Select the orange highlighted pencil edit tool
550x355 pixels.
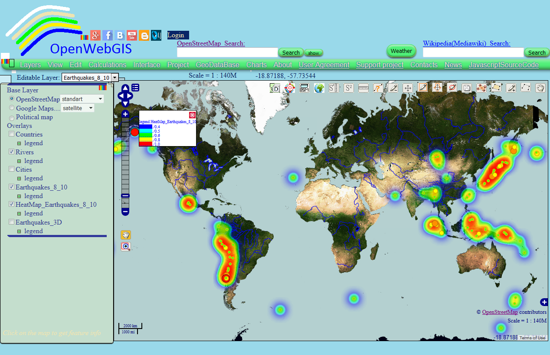pyautogui.click(x=422, y=88)
